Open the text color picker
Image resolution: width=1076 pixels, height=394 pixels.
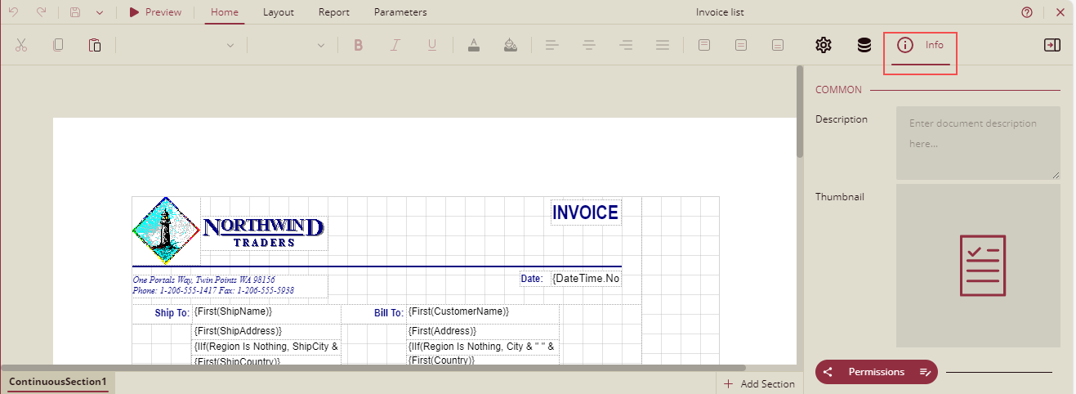pyautogui.click(x=474, y=45)
